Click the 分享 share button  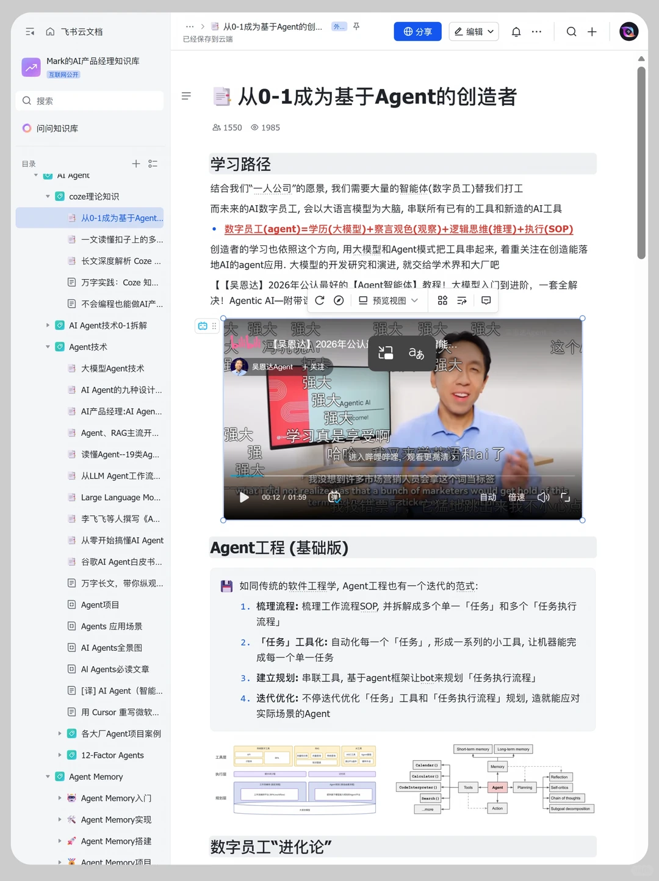click(x=417, y=32)
